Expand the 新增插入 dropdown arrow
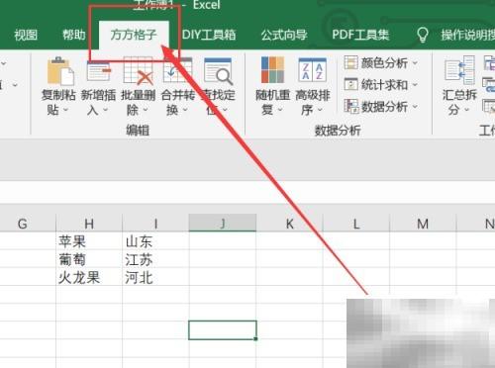 click(105, 110)
